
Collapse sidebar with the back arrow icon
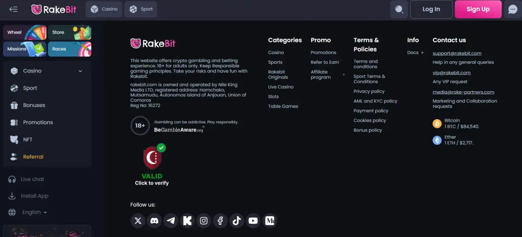tap(13, 9)
